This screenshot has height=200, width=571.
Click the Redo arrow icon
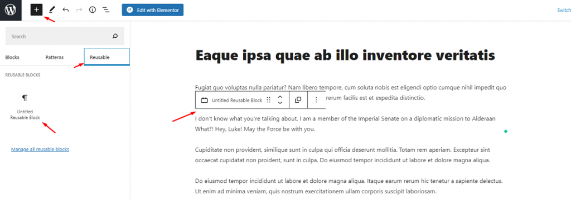coord(79,10)
